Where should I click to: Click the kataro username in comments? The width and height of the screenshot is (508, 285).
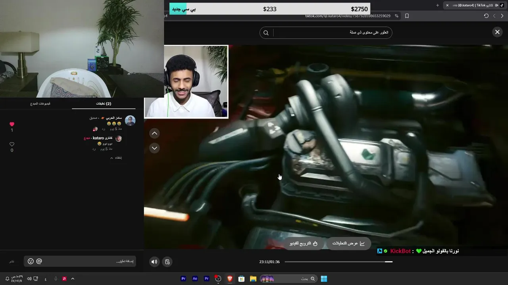(102, 138)
